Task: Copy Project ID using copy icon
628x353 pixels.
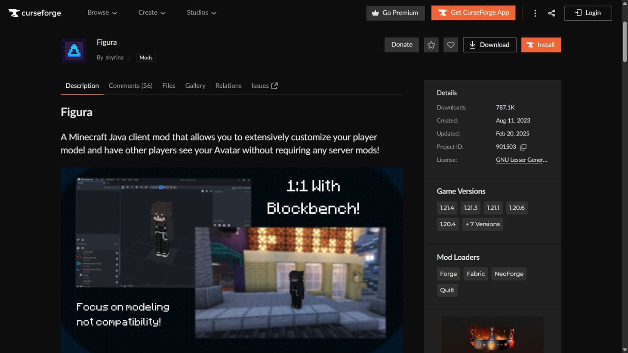Action: pyautogui.click(x=523, y=147)
